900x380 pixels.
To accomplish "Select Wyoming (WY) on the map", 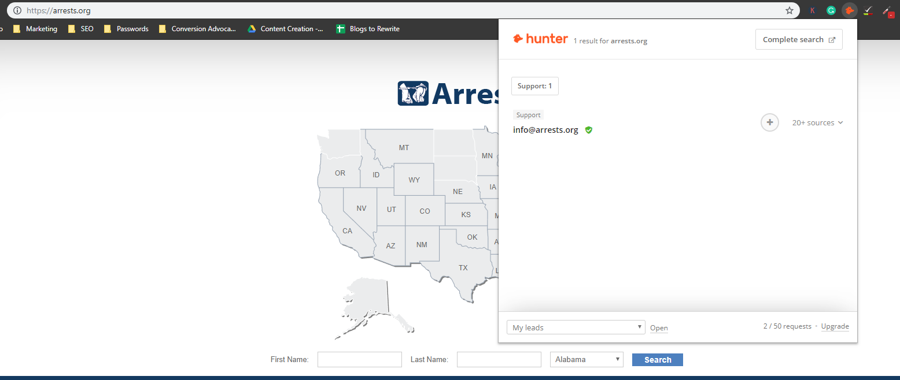I will point(414,180).
